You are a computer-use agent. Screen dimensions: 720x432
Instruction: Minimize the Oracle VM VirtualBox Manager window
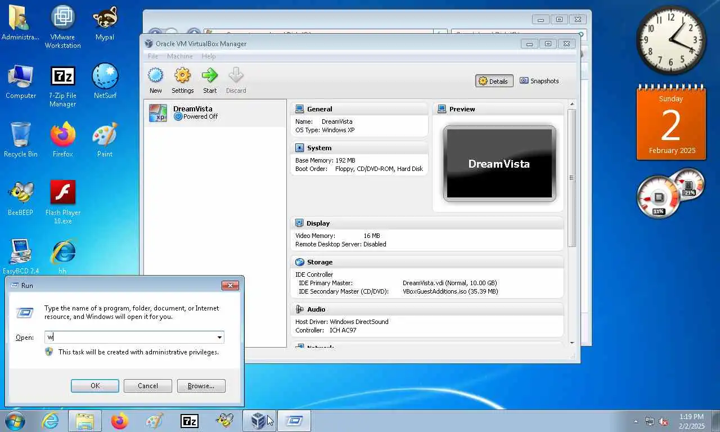pos(529,44)
